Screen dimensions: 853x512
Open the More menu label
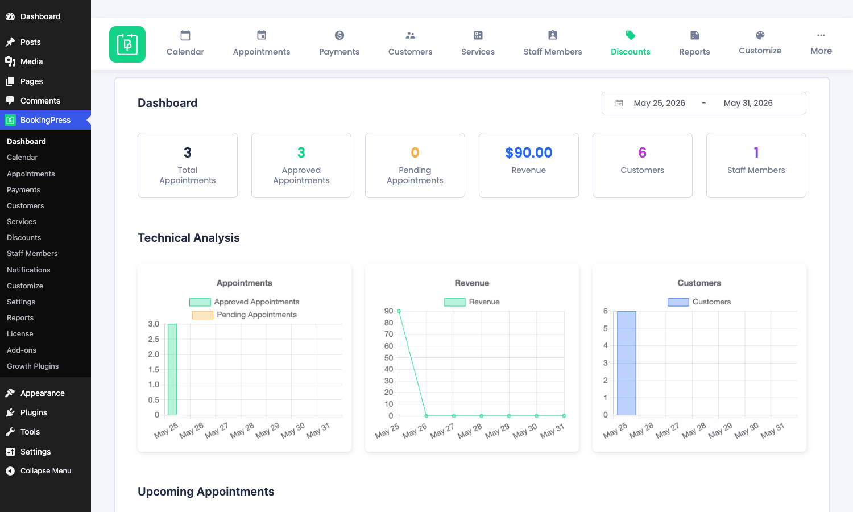coord(821,51)
